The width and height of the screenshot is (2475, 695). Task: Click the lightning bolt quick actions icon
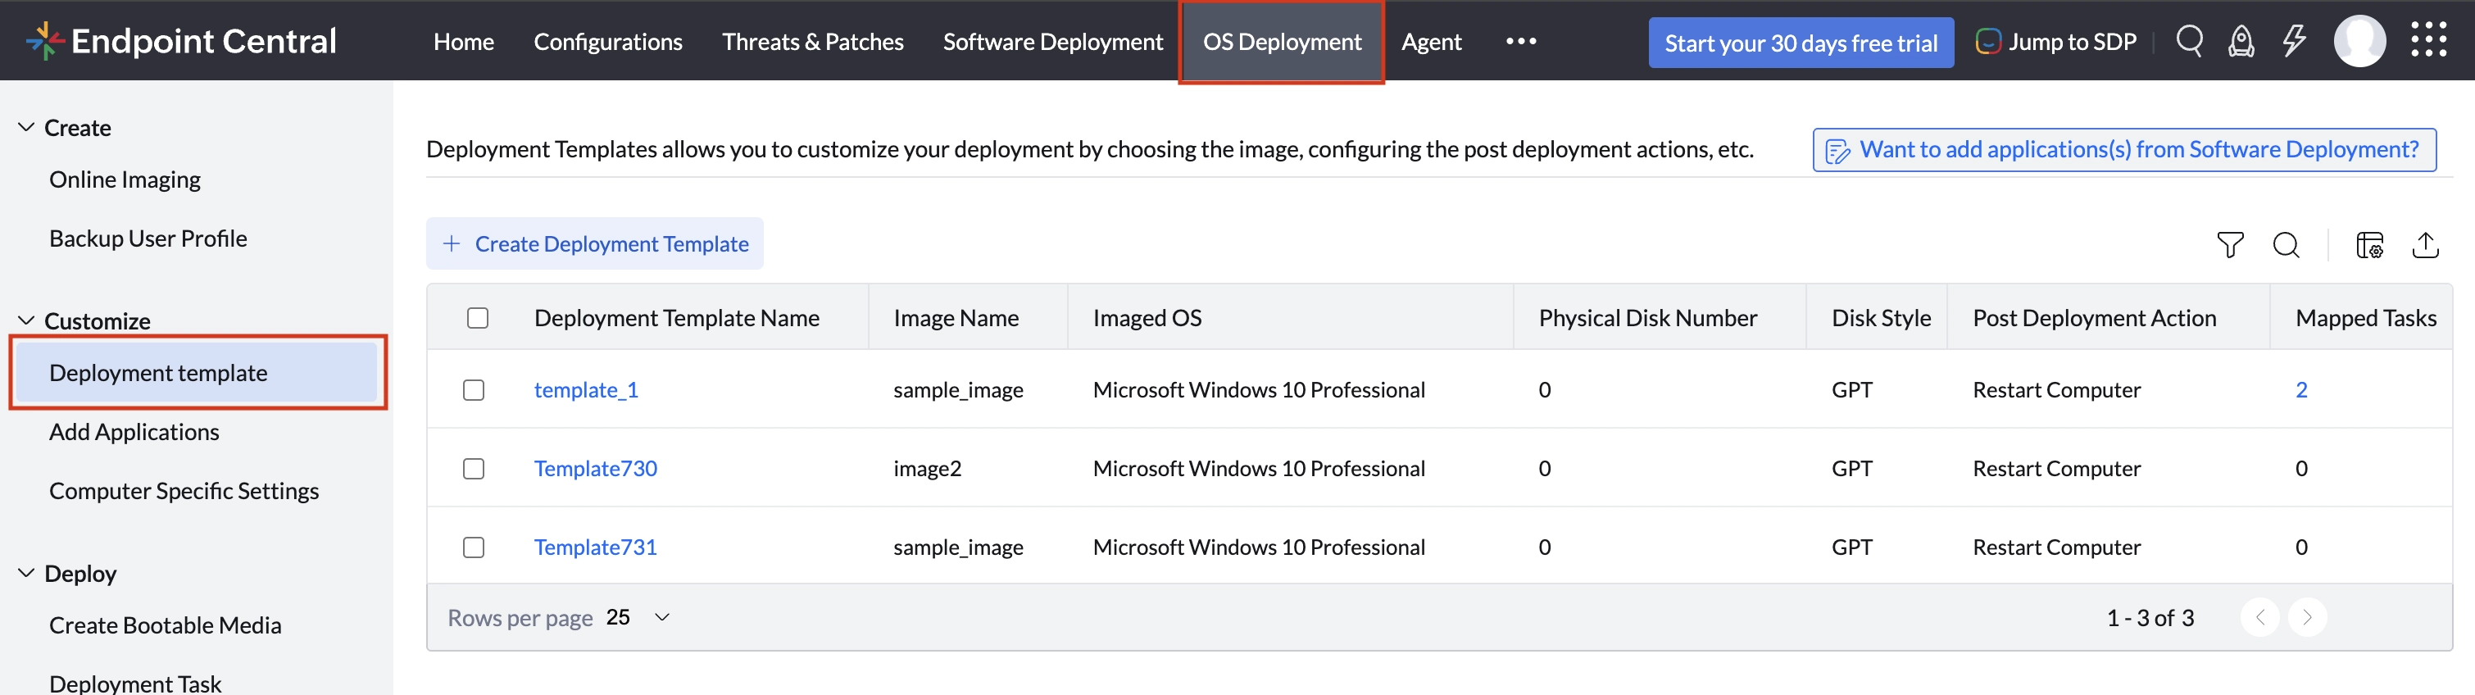tap(2295, 40)
